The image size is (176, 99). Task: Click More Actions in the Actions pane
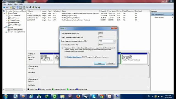[159, 17]
